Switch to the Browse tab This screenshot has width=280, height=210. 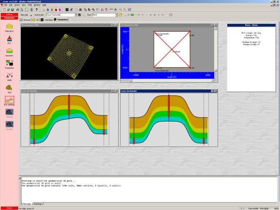(x=25, y=20)
